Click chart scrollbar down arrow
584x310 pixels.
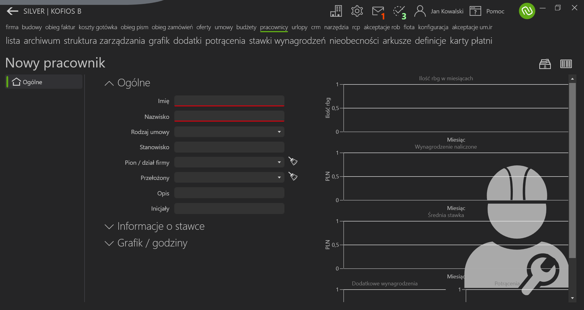point(572,298)
